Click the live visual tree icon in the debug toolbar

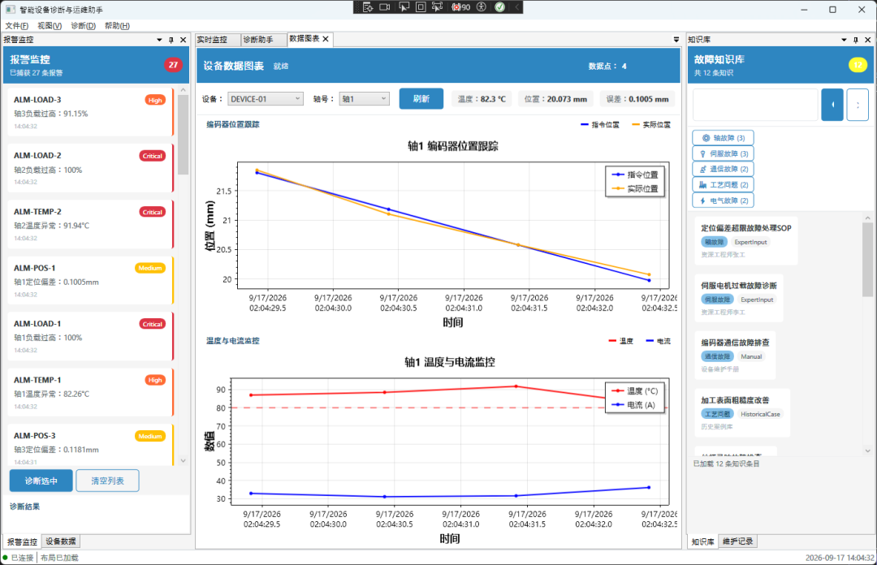(368, 7)
